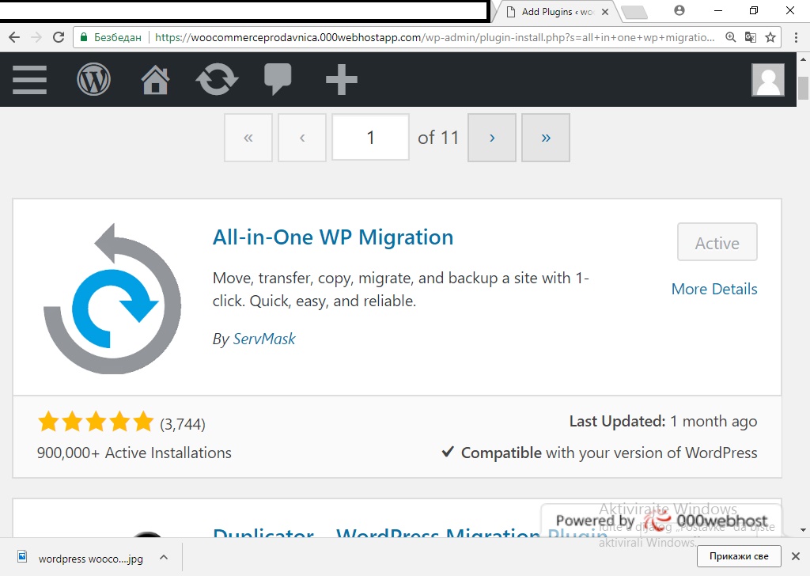Click the vertical scrollbar thumb
This screenshot has width=810, height=576.
(803, 88)
